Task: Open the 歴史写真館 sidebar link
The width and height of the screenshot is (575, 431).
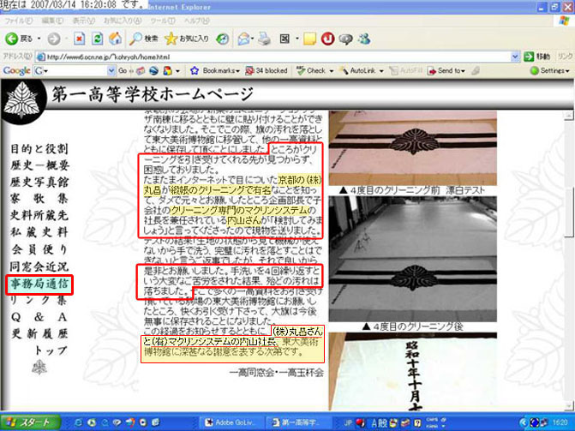Action: point(39,183)
